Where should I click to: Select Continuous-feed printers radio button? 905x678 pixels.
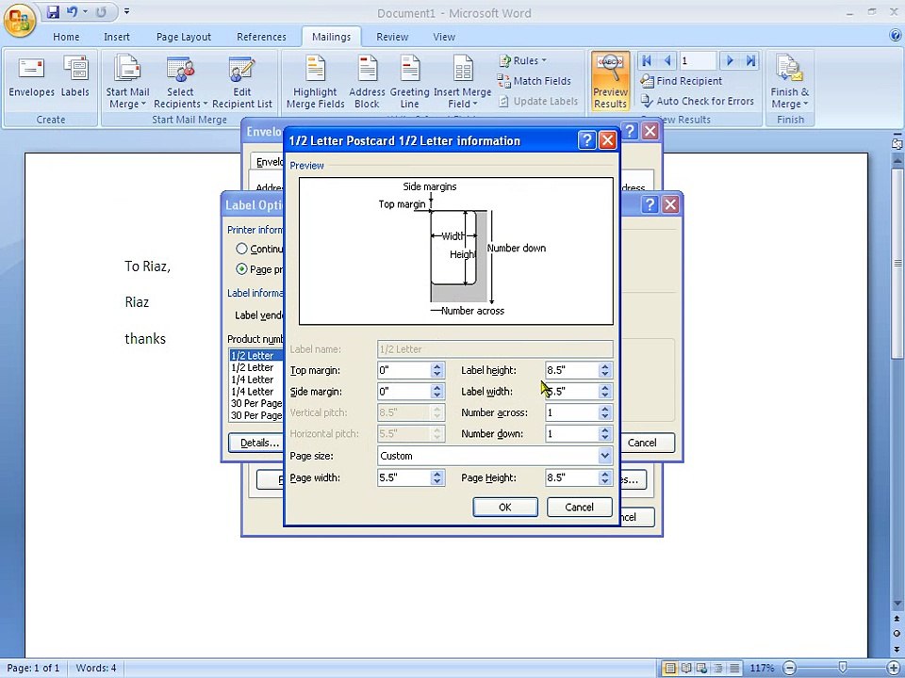(242, 249)
